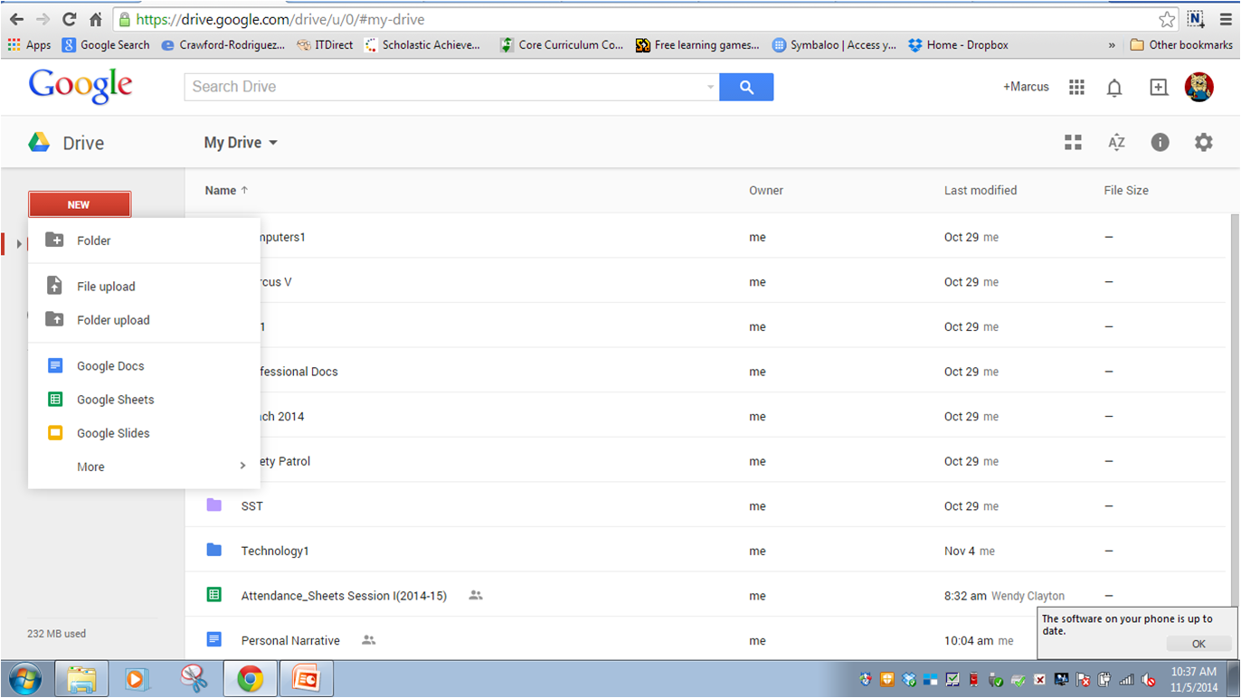The height and width of the screenshot is (698, 1241).
Task: Click the Google logo
Action: point(81,87)
